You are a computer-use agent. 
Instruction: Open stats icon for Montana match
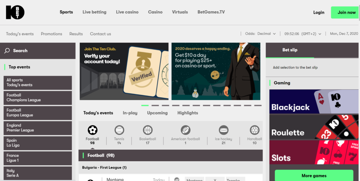point(177,179)
